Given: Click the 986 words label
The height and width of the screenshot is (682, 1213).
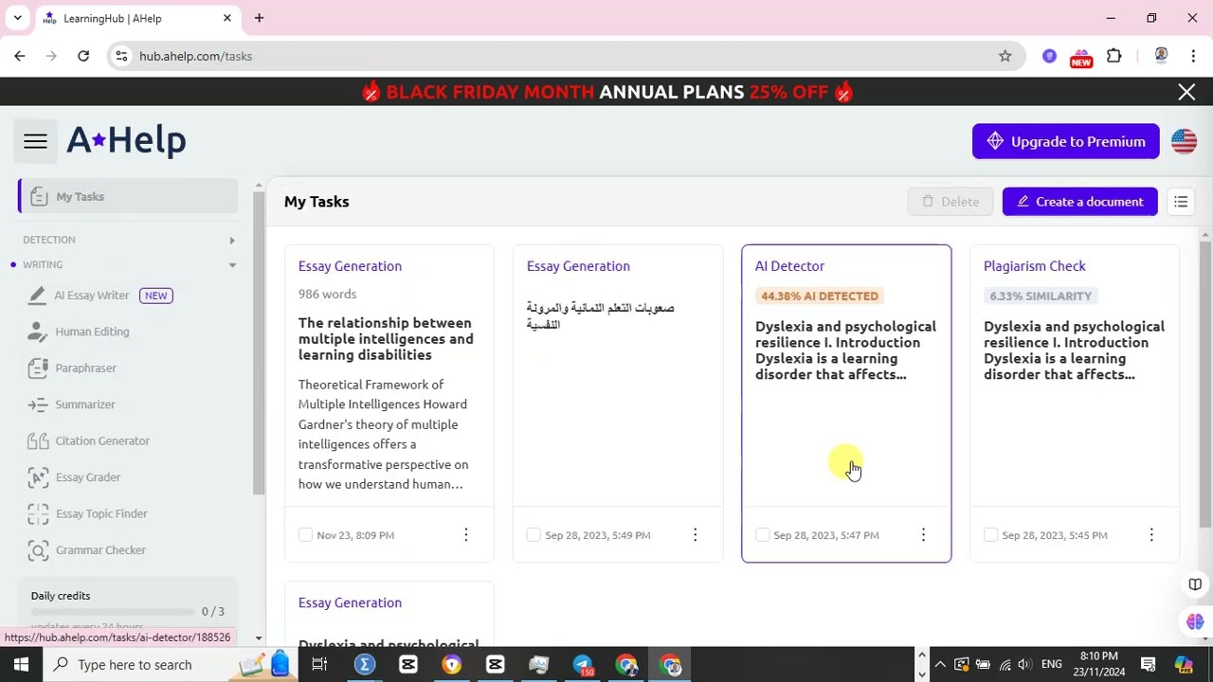Looking at the screenshot, I should (x=327, y=295).
